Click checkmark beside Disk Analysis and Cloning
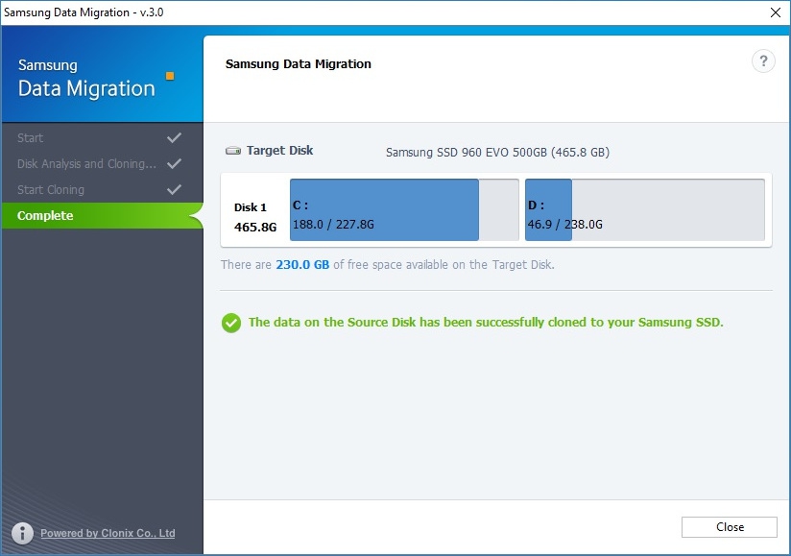 click(x=175, y=163)
